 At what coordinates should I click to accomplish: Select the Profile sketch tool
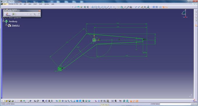click(92, 7)
